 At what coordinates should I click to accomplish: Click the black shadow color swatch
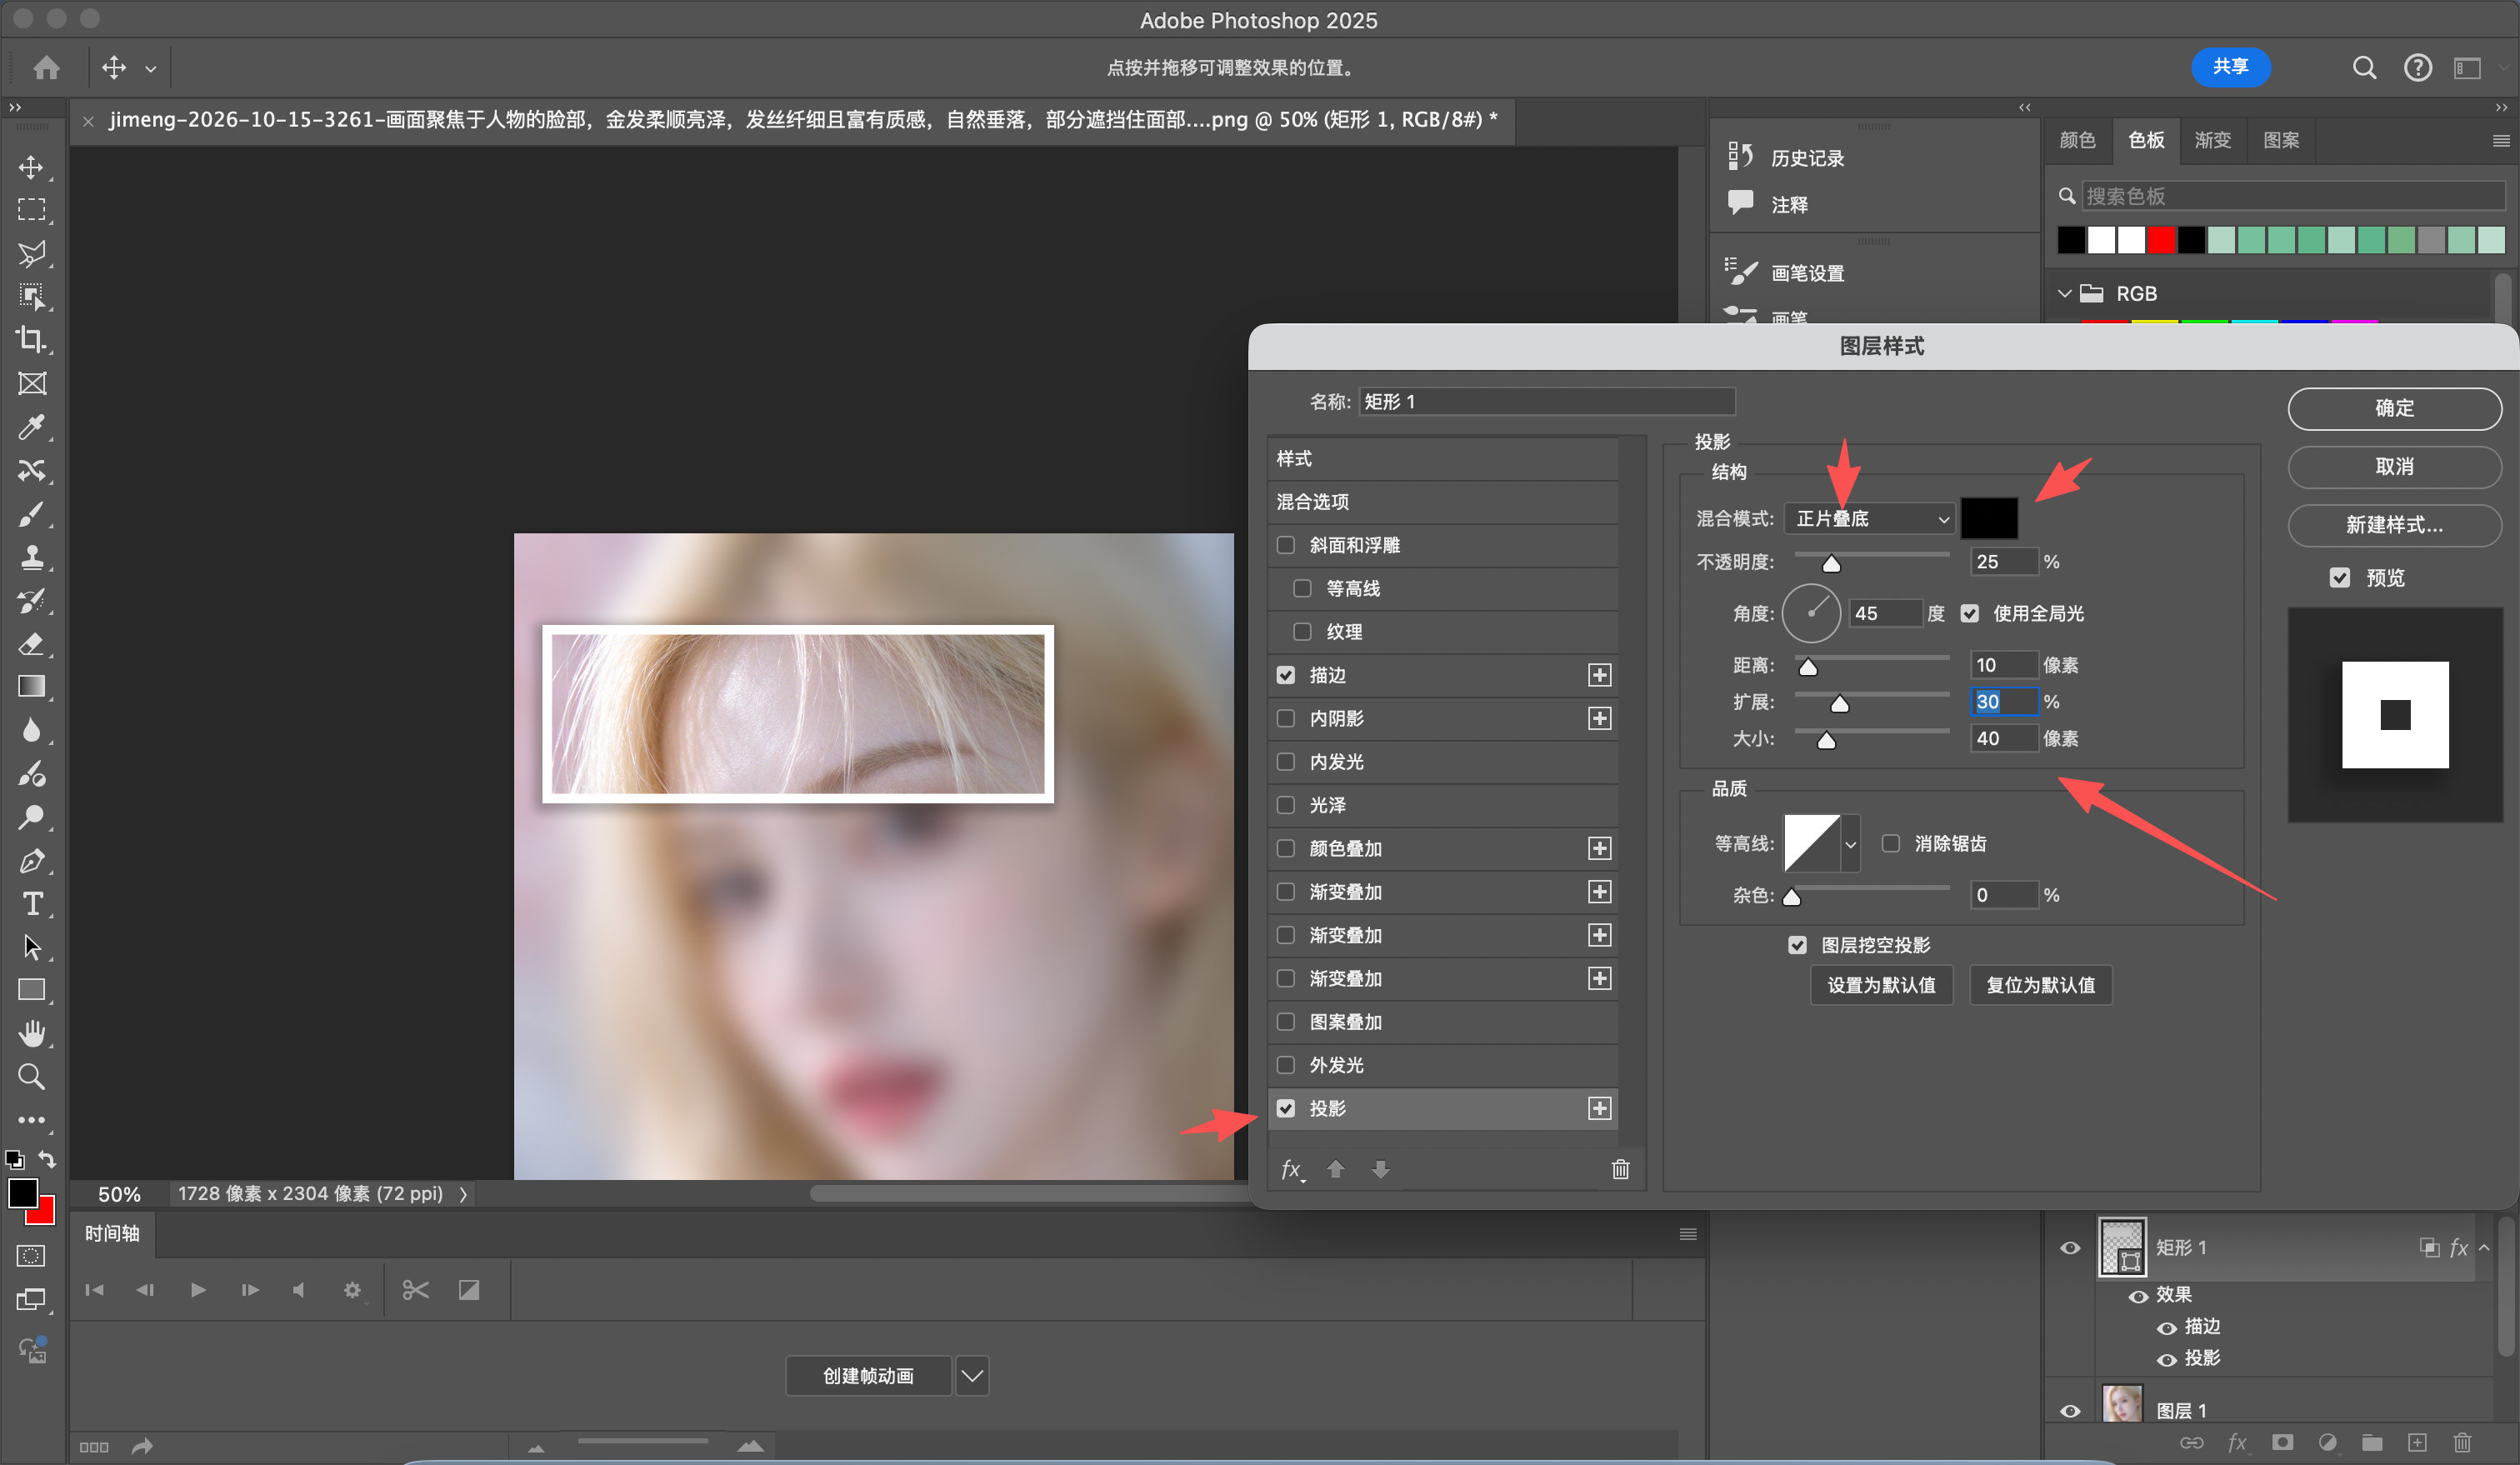tap(1988, 519)
